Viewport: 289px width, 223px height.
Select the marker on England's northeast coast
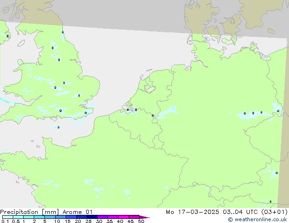[x=62, y=32]
